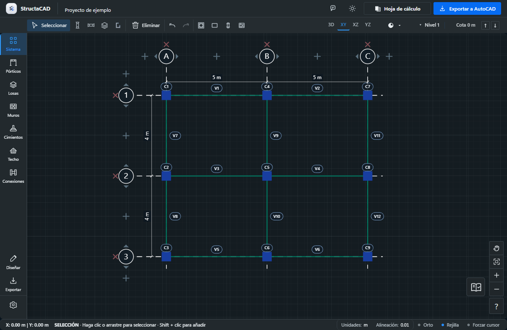Toggle Orto mode in status bar
Image resolution: width=507 pixels, height=330 pixels.
(x=425, y=325)
